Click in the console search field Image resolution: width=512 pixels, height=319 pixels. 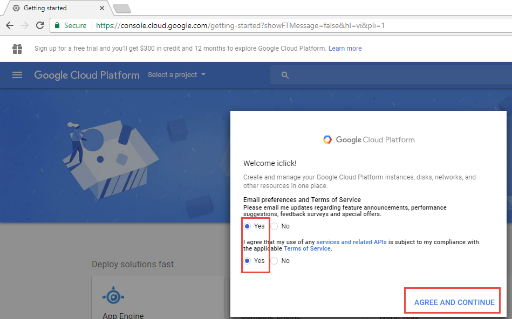pos(391,75)
